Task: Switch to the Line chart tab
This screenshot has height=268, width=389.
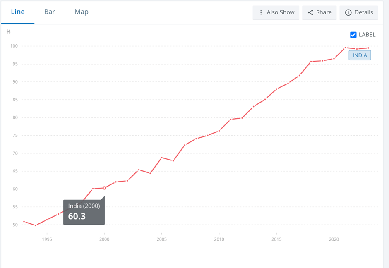Action: coord(18,12)
